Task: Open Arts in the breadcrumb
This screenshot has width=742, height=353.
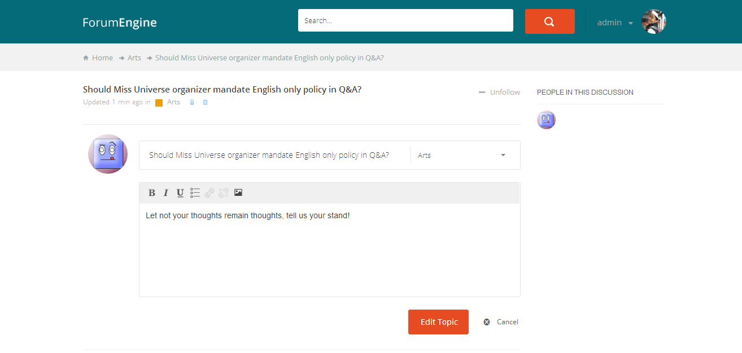Action: (x=134, y=58)
